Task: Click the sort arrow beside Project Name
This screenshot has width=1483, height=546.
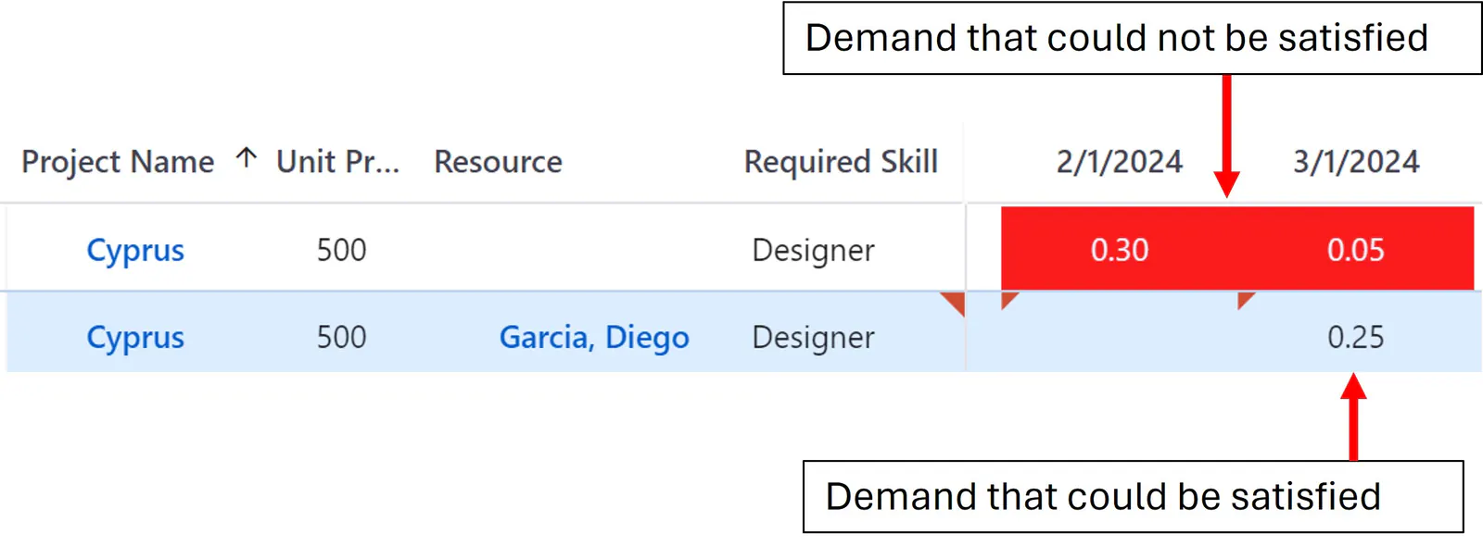Action: point(246,158)
